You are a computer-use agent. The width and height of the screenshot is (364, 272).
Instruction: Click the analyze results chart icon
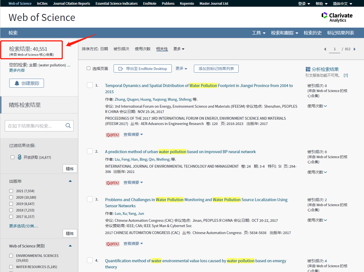coord(308,69)
